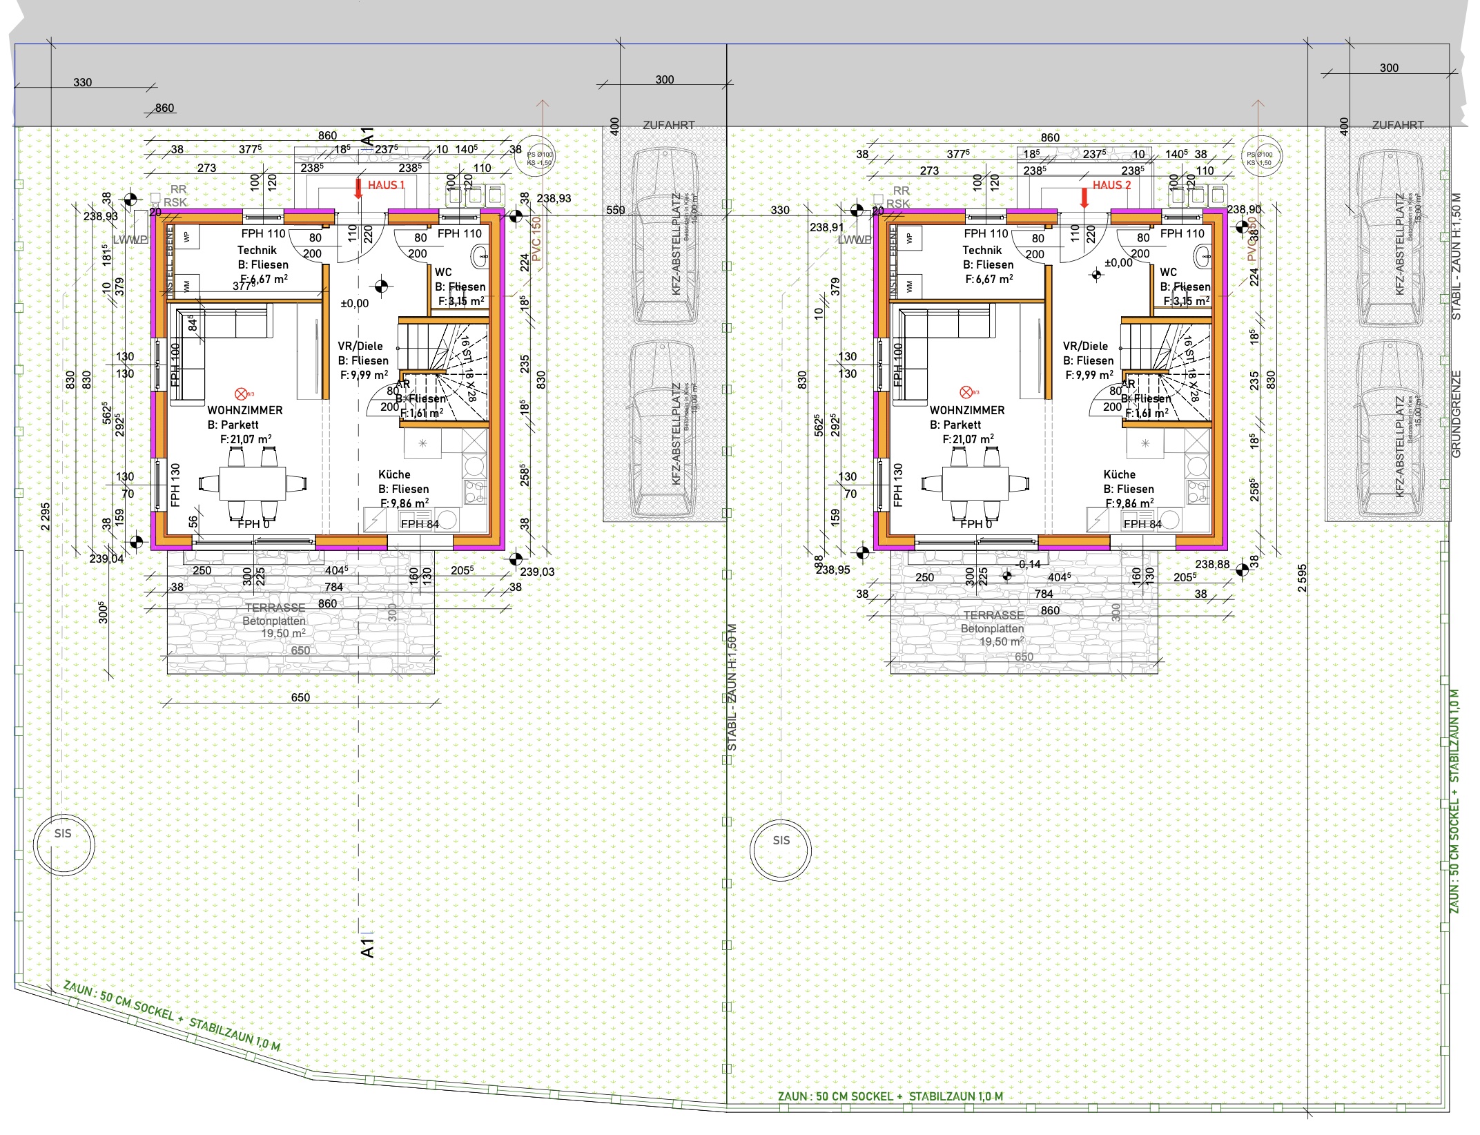1480x1135 pixels.
Task: Click the stove hob symbol in Haus 1 kitchen
Action: (x=474, y=492)
